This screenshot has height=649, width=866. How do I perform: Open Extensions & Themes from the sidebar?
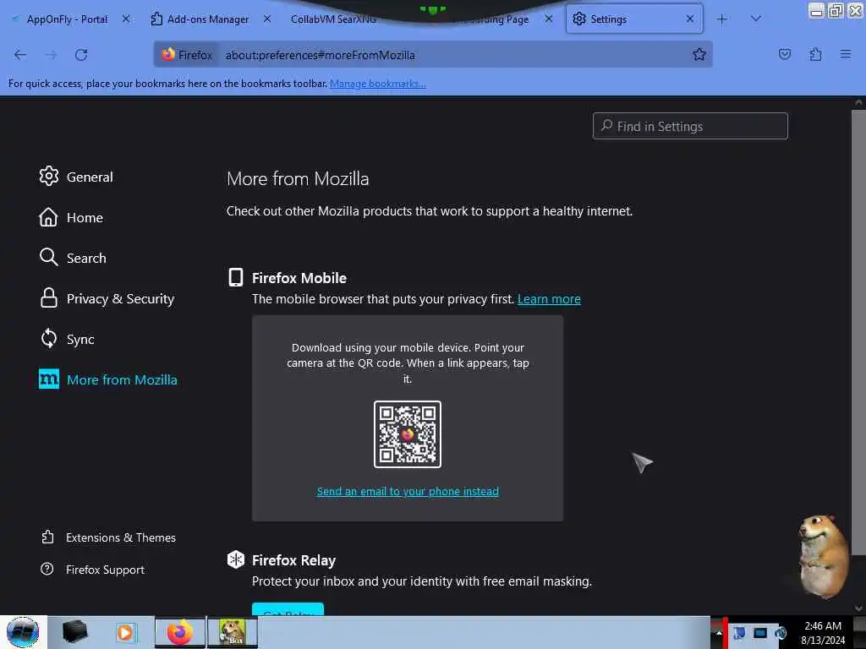coord(108,537)
